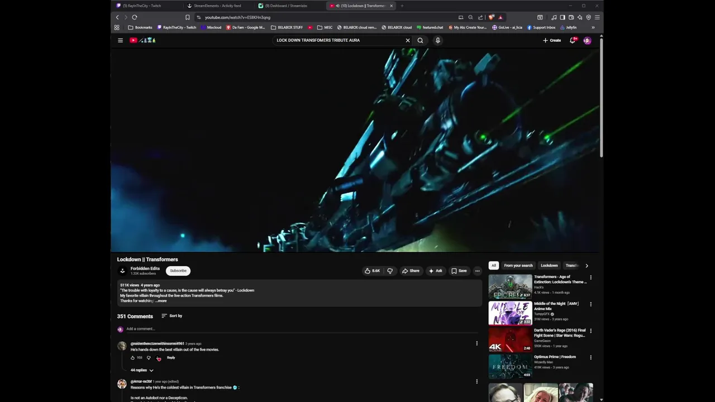The width and height of the screenshot is (715, 402).
Task: Clear the YouTube search box text
Action: pyautogui.click(x=408, y=40)
